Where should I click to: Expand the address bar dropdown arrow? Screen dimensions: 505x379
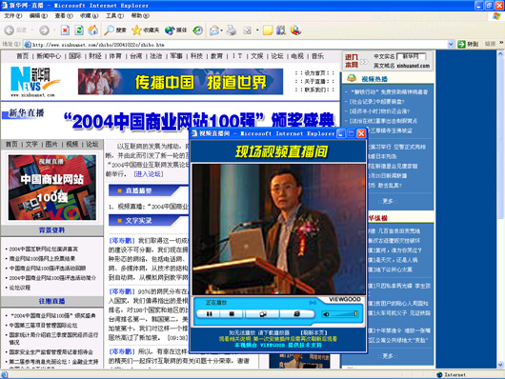tap(451, 45)
